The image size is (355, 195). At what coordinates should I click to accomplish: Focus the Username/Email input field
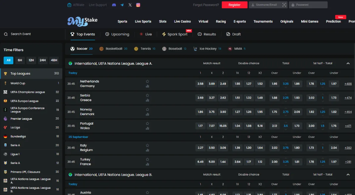point(268,5)
